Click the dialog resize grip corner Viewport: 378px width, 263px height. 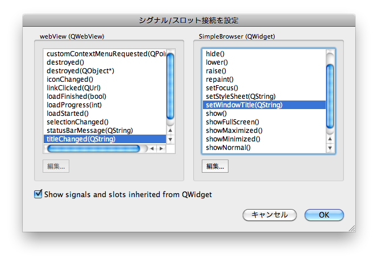(351, 227)
